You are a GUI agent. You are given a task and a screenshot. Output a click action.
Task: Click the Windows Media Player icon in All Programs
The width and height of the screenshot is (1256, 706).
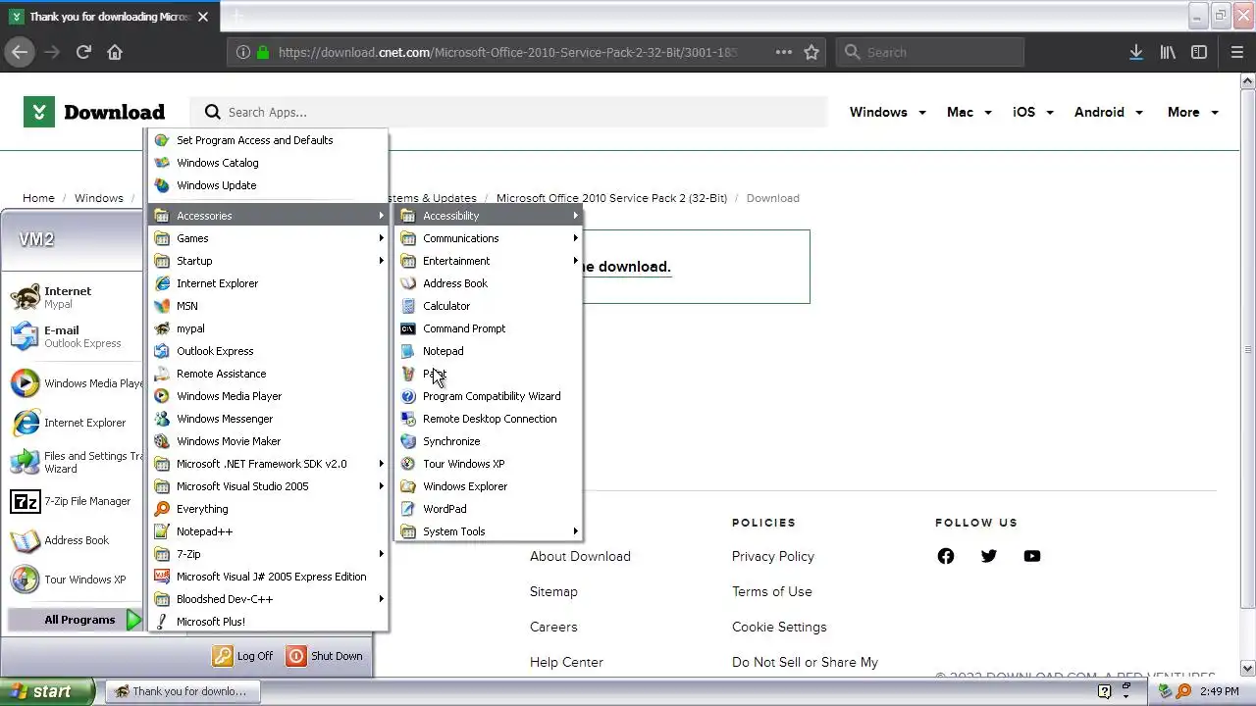[x=162, y=396]
